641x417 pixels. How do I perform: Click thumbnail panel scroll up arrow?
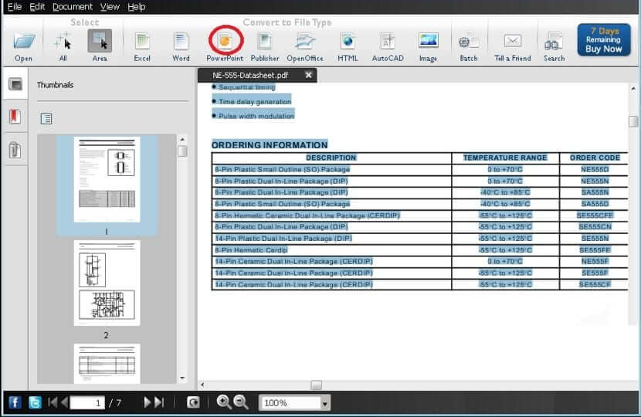[x=182, y=140]
